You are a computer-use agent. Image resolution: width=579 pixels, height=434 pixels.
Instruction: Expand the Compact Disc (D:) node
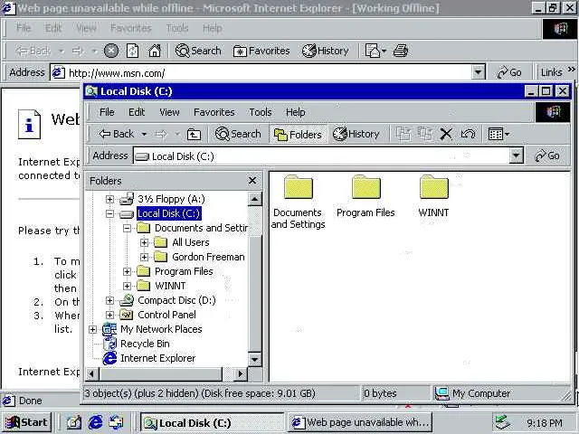coord(109,300)
